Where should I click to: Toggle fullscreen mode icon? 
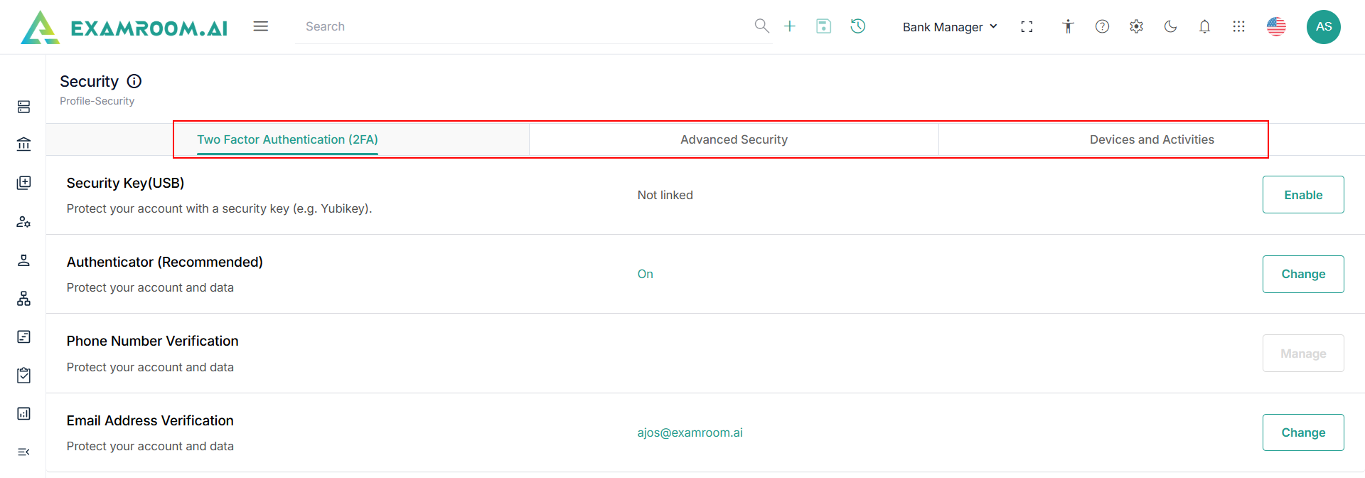[1027, 26]
